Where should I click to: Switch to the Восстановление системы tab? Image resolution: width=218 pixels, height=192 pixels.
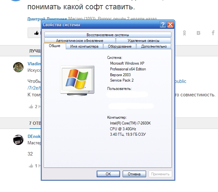click(x=108, y=35)
